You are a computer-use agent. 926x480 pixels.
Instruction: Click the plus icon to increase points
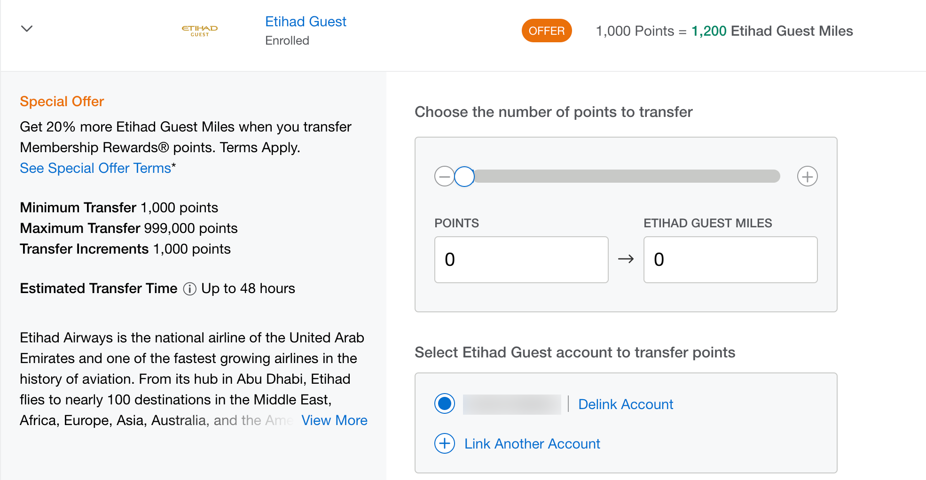coord(808,176)
